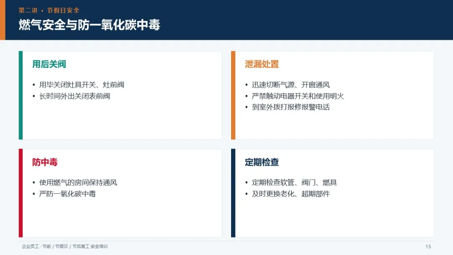Screen dimensions: 453x255
Task: Click the card heading 防中毒
Action: [45, 162]
